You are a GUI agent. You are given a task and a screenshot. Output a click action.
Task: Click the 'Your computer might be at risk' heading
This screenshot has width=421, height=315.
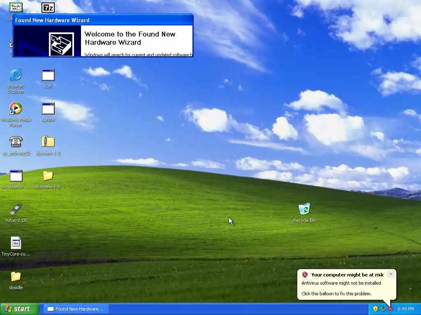coord(347,274)
